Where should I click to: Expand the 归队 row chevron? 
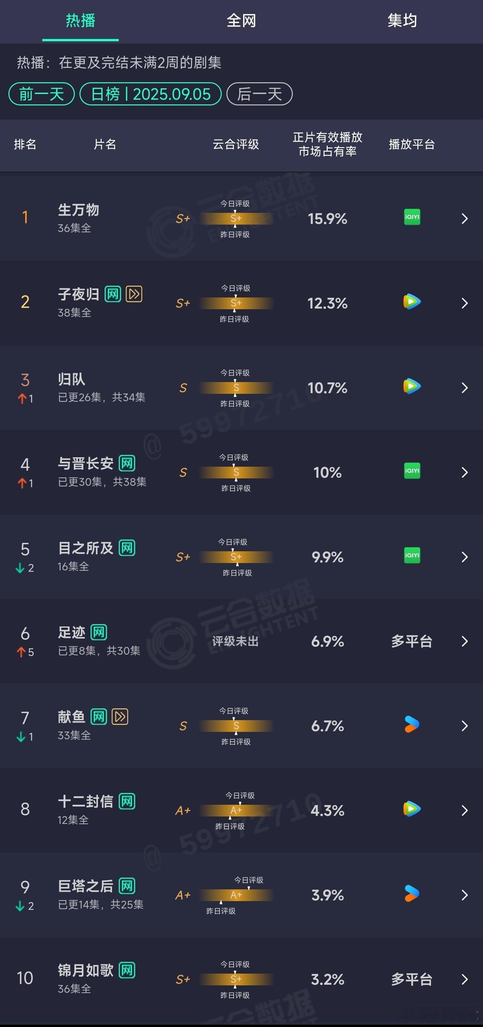pos(464,387)
